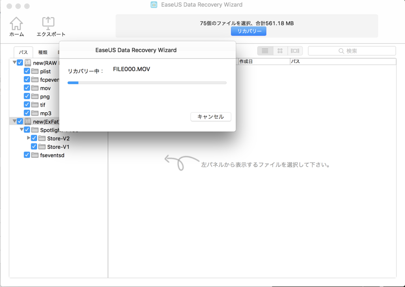Screen dimensions: 405x287
Task: Uncheck the plist folder checkbox
Action: [x=27, y=71]
